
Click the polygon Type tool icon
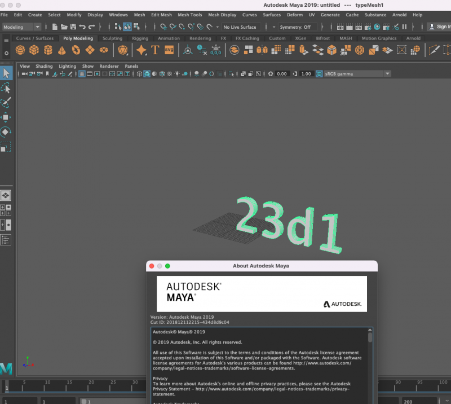[x=156, y=50]
